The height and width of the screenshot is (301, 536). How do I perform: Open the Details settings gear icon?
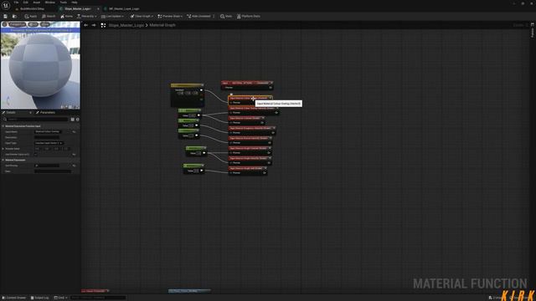click(x=78, y=120)
